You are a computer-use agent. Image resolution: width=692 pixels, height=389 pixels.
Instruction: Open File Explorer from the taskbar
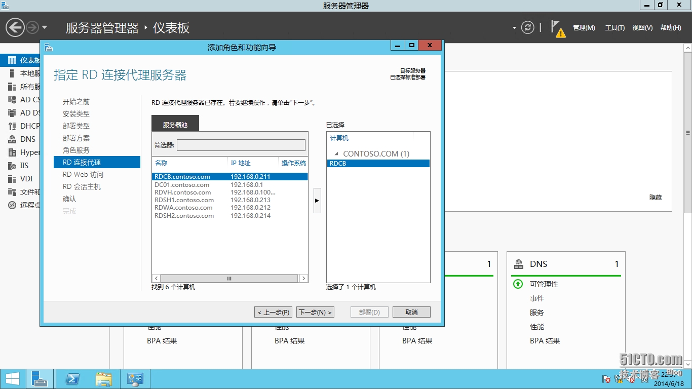pos(104,379)
